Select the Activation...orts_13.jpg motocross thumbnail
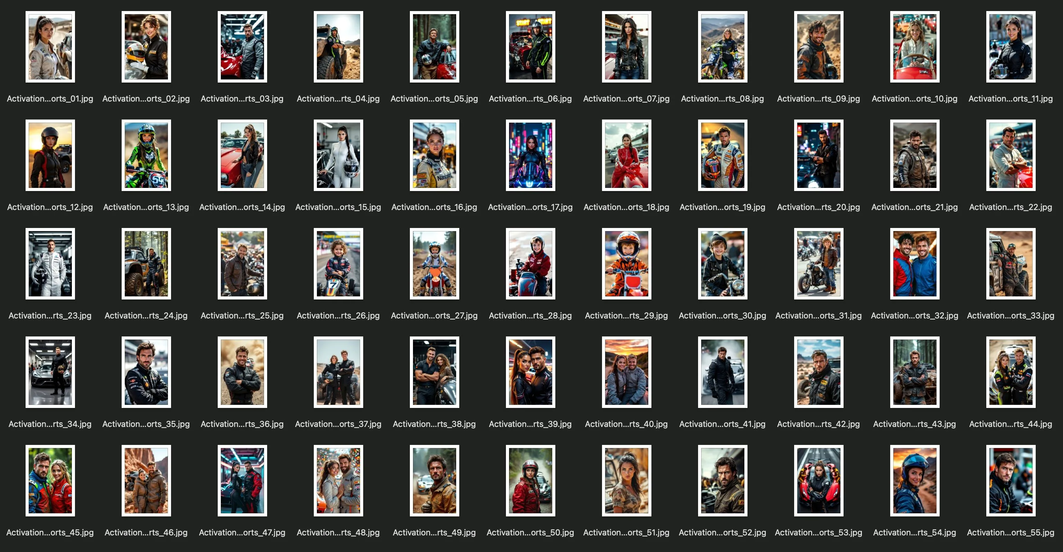The height and width of the screenshot is (552, 1063). [146, 155]
